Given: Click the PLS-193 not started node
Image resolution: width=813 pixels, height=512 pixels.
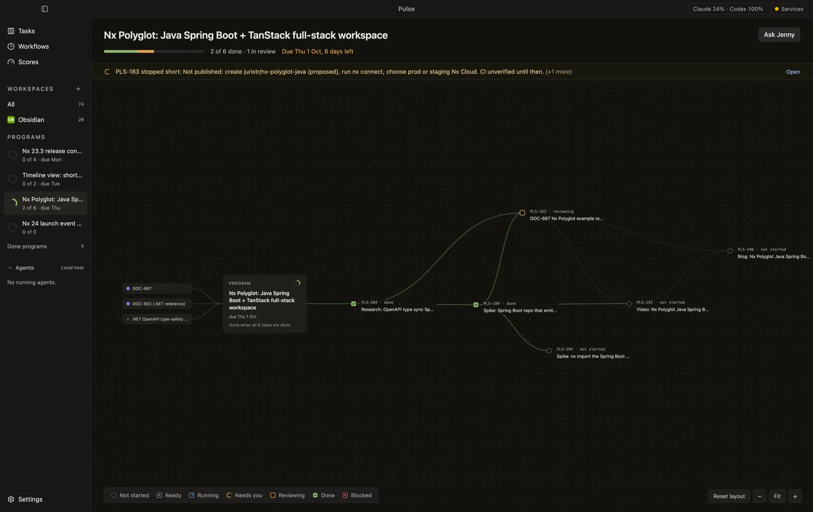Looking at the screenshot, I should [x=629, y=304].
